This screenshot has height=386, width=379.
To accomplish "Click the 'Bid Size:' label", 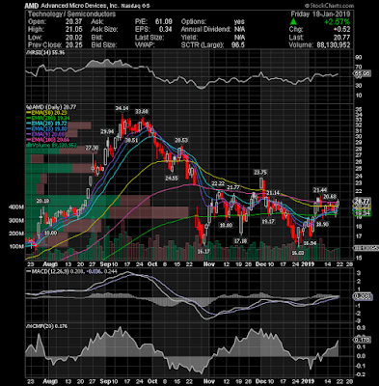I will tap(104, 44).
